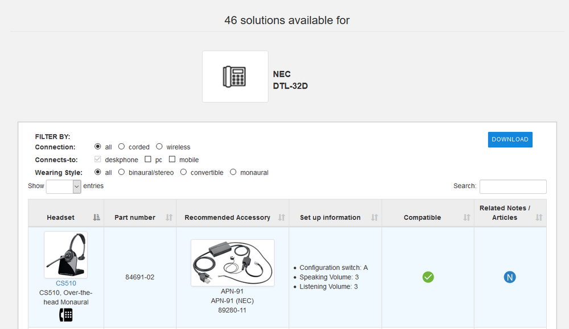Click the deskphone icon under CS510 headset
The height and width of the screenshot is (329, 569).
point(65,315)
